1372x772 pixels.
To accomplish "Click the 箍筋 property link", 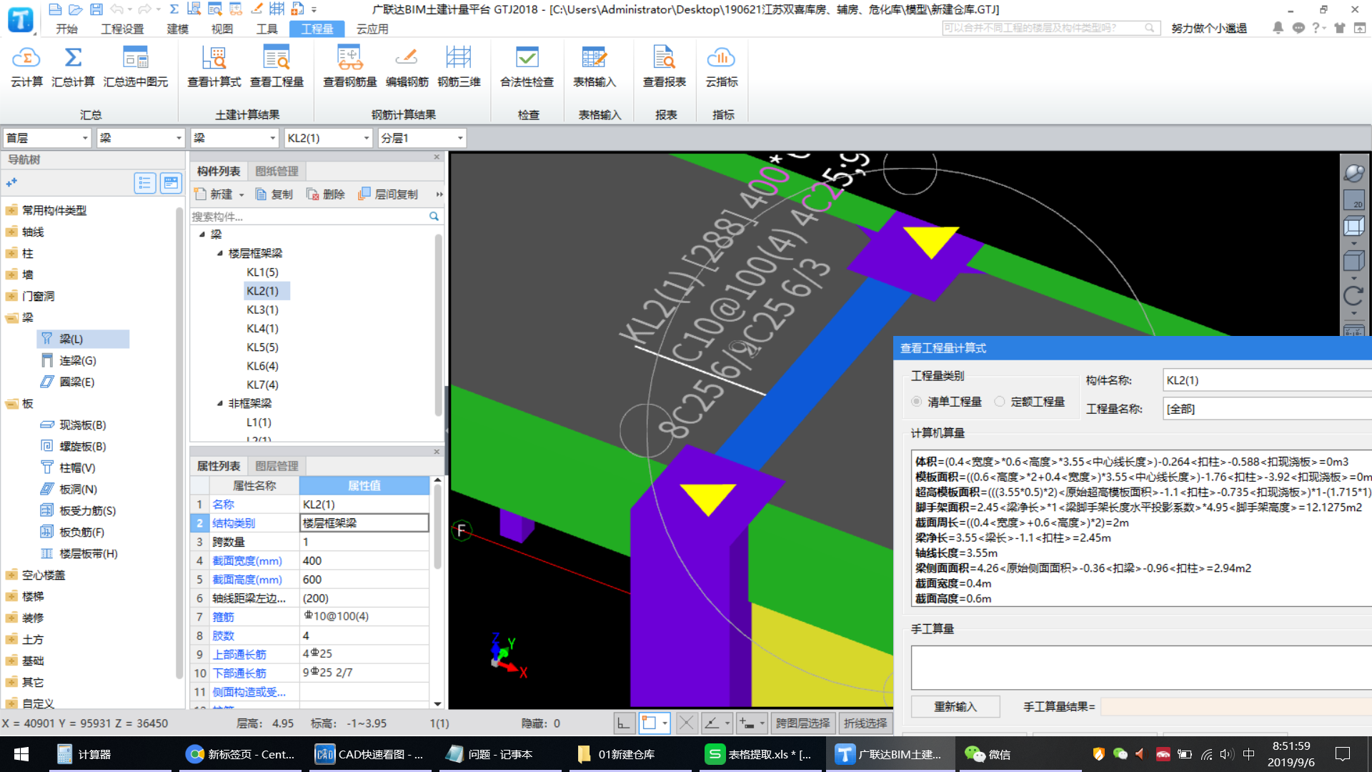I will (223, 617).
